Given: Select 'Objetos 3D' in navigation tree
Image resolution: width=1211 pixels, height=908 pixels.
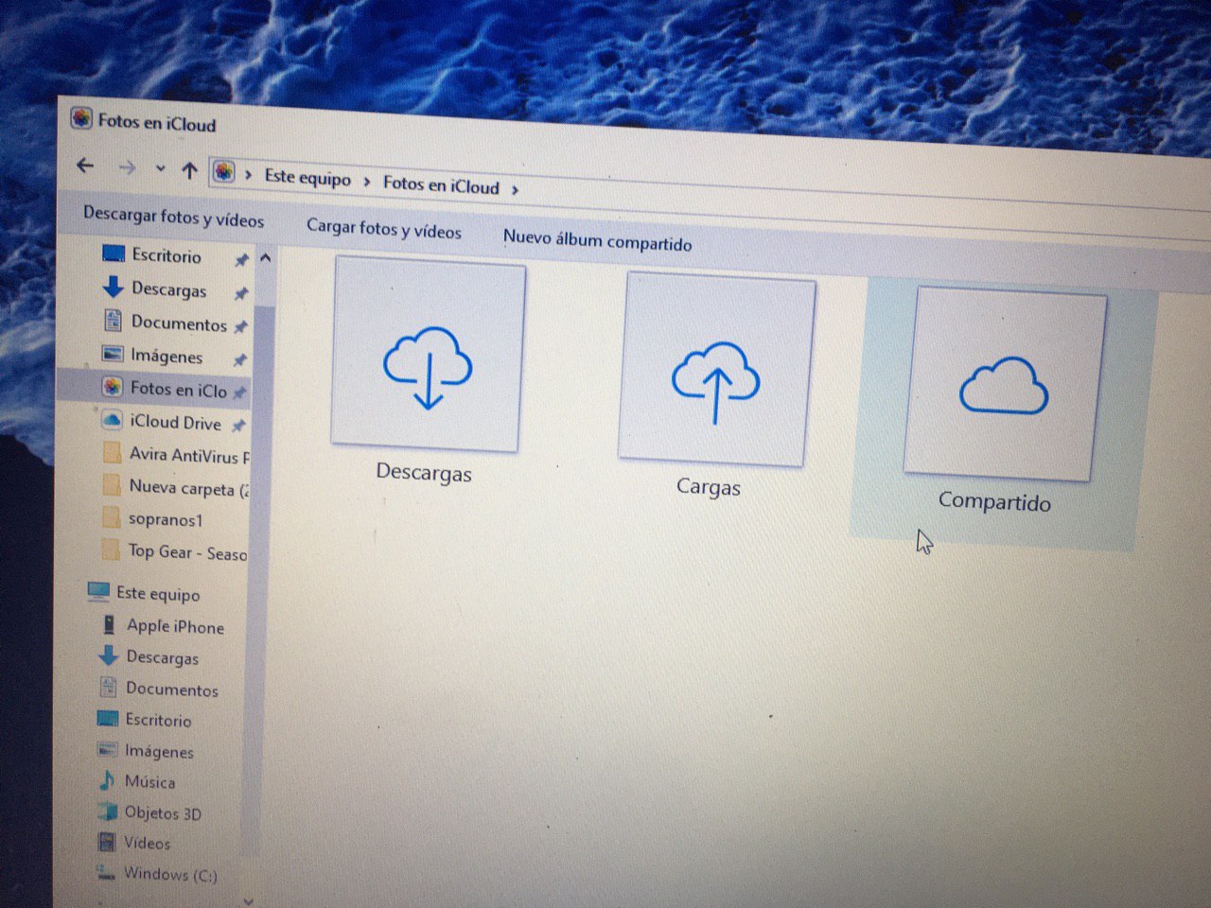Looking at the screenshot, I should point(163,812).
